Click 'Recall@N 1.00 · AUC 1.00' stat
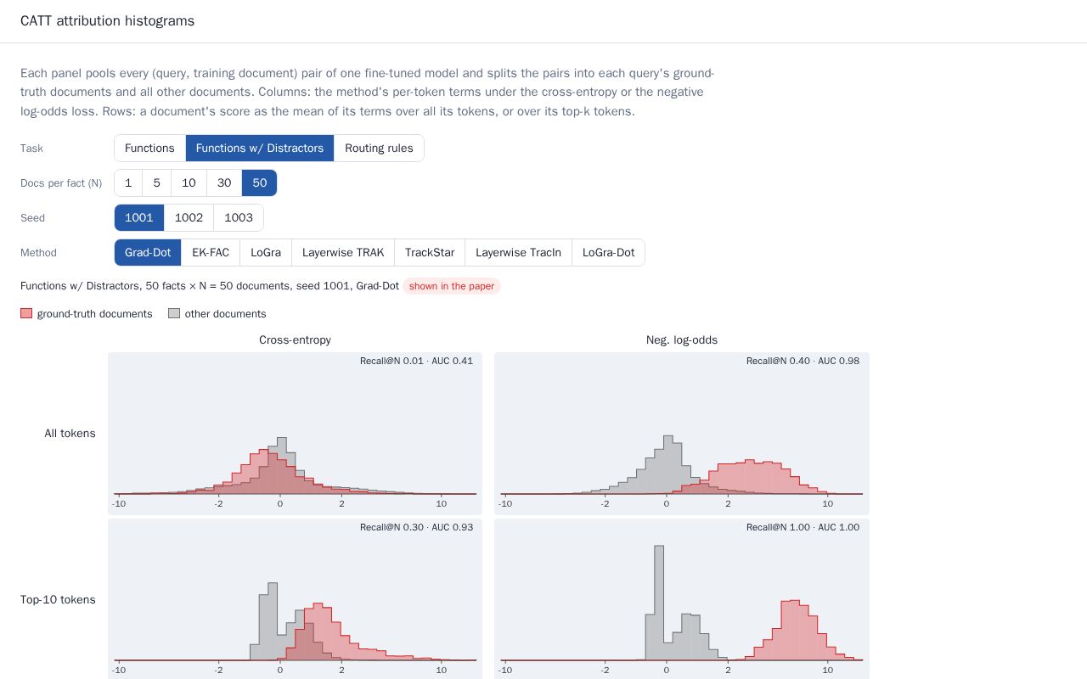The height and width of the screenshot is (679, 1087). (x=803, y=527)
